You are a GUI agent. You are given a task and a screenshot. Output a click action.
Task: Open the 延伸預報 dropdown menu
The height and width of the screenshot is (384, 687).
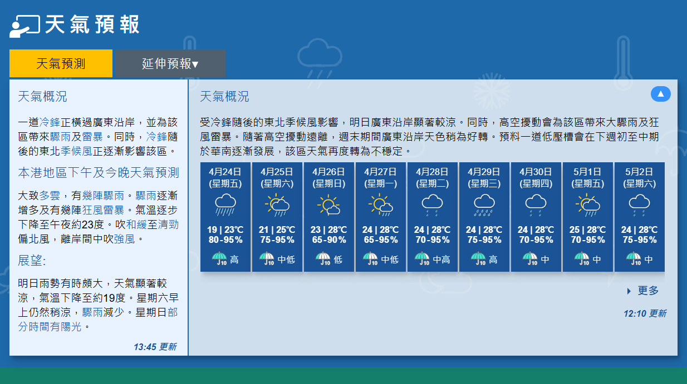[x=170, y=64]
